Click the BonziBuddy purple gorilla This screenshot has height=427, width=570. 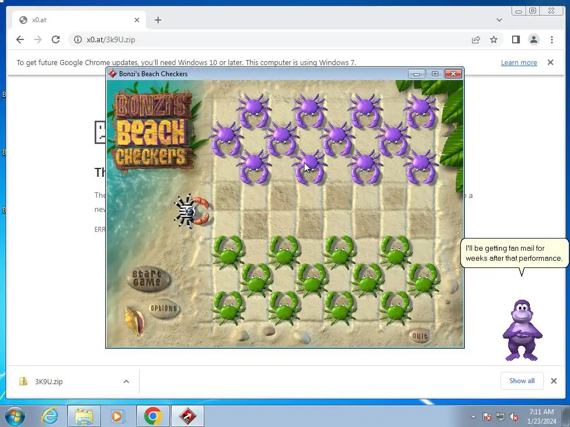coord(522,330)
